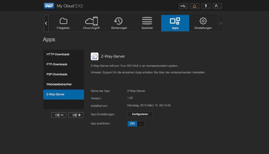269x154 pixels.
Task: Click the app name value next to 'Name der App:'
Action: pos(136,91)
